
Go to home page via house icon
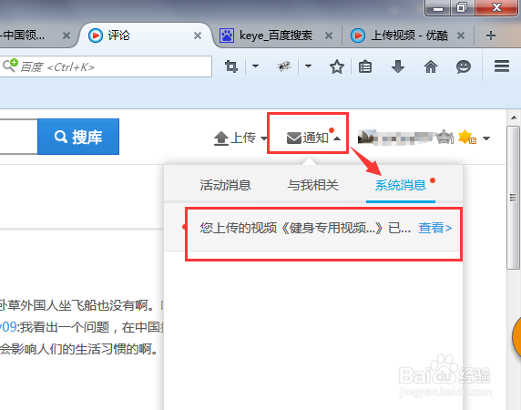[x=431, y=67]
